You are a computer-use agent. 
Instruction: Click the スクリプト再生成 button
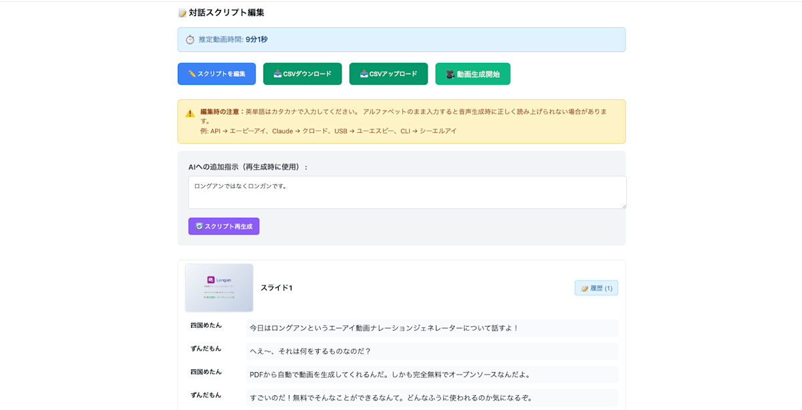(x=224, y=226)
